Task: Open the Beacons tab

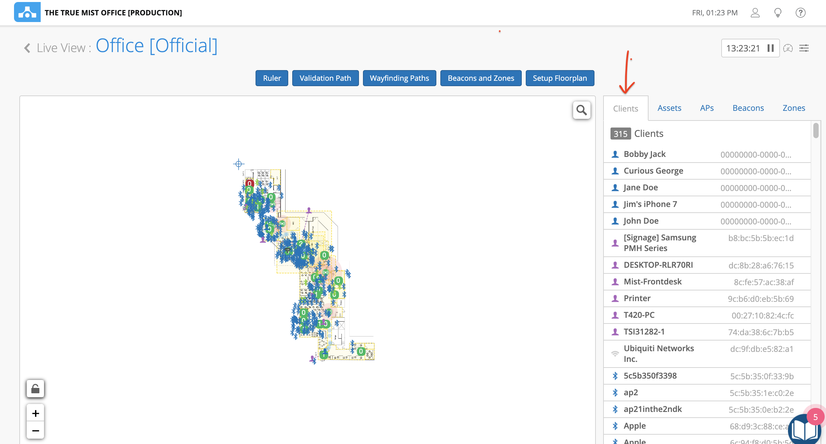Action: (x=748, y=108)
